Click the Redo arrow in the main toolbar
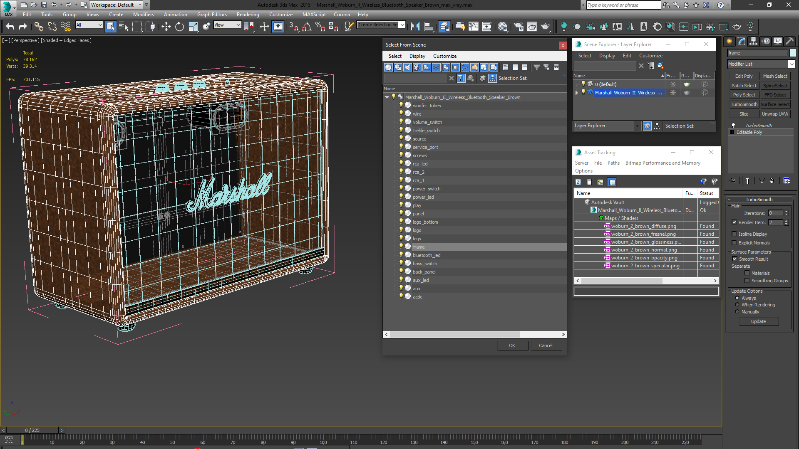The image size is (799, 449). coord(23,27)
